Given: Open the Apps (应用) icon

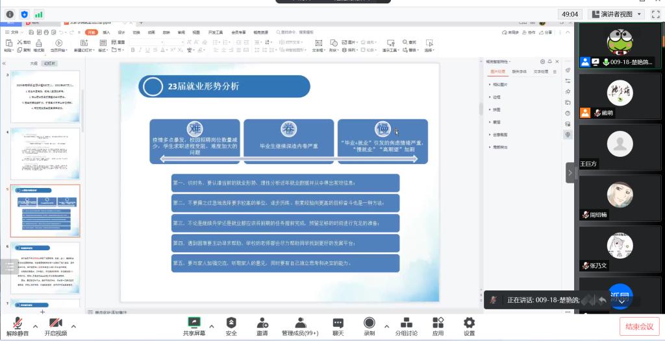Looking at the screenshot, I should coord(438,323).
